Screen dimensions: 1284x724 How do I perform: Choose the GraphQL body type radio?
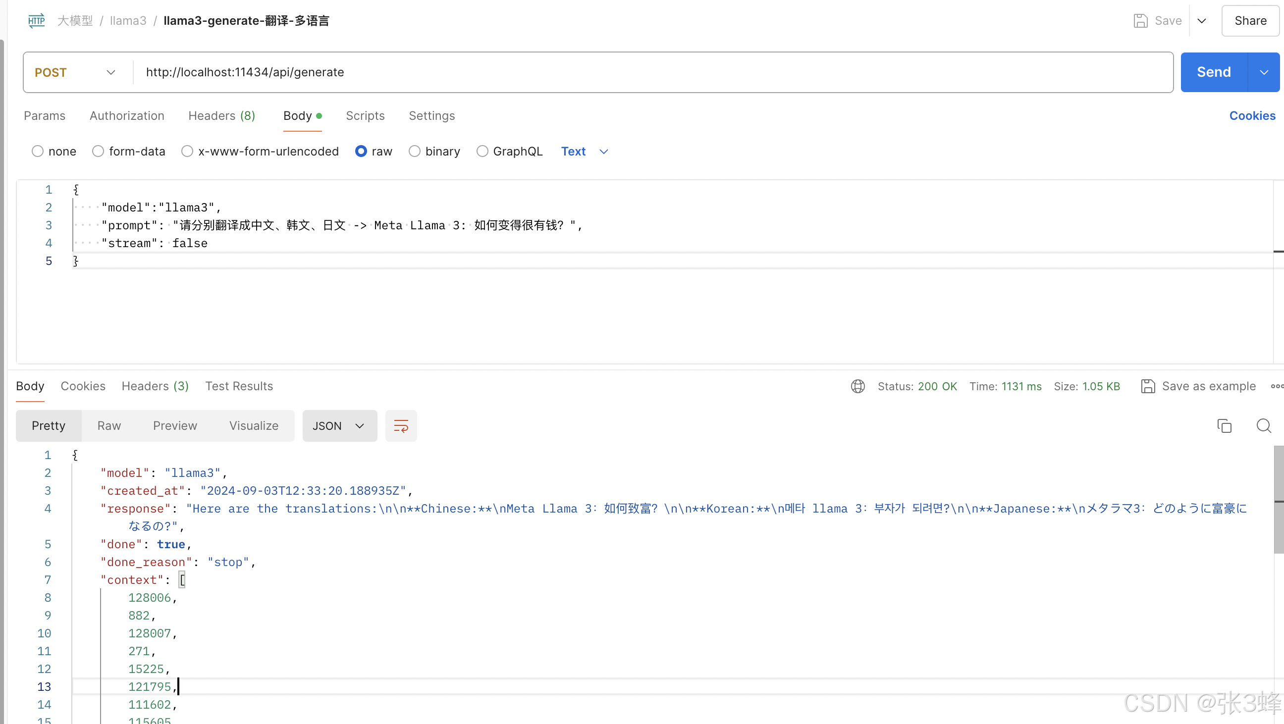(x=482, y=152)
